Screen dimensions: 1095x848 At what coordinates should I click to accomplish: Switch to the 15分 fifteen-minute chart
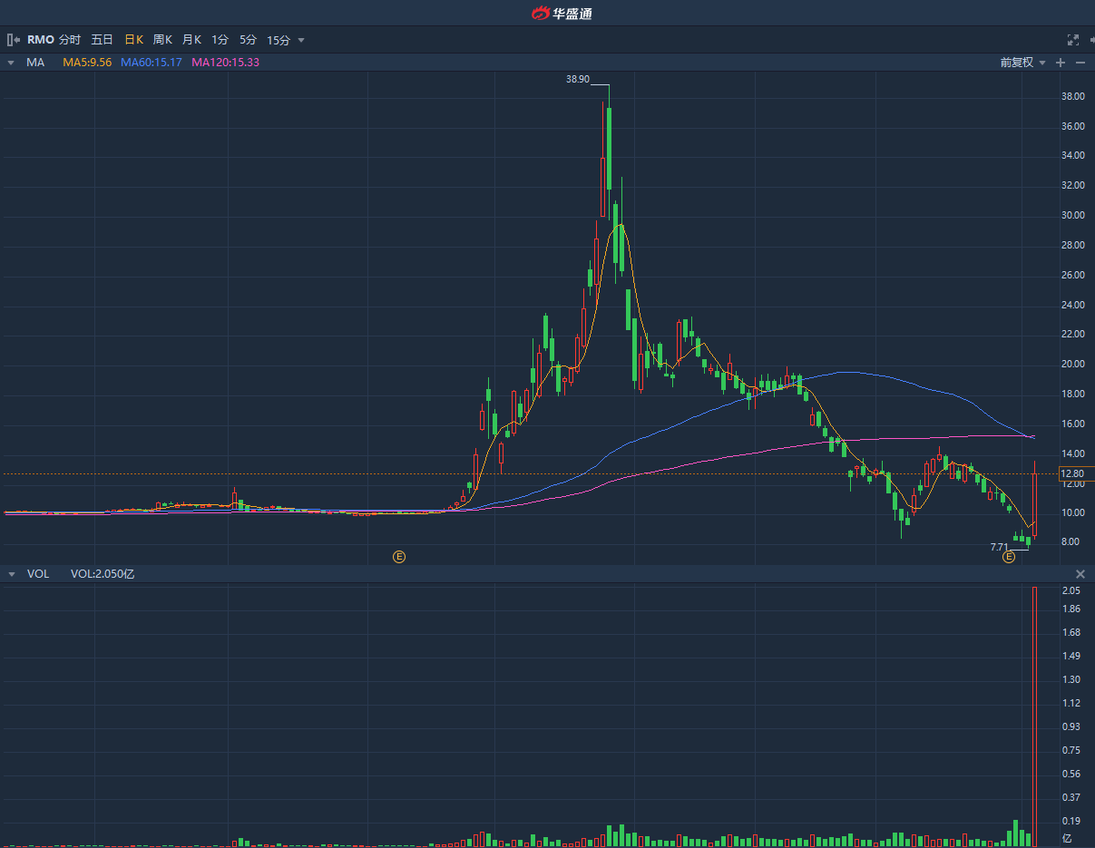click(279, 40)
